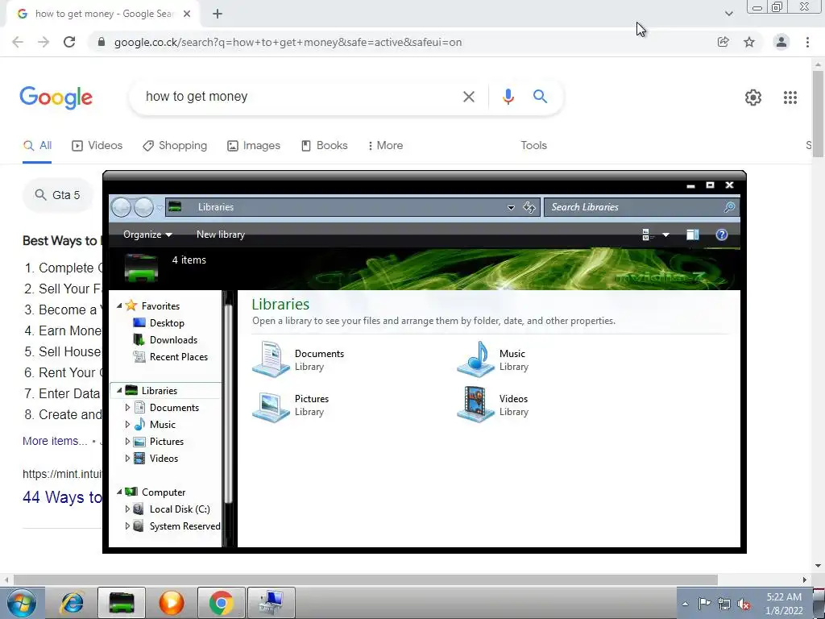Viewport: 825px width, 619px height.
Task: Collapse the Libraries tree group
Action: point(119,391)
